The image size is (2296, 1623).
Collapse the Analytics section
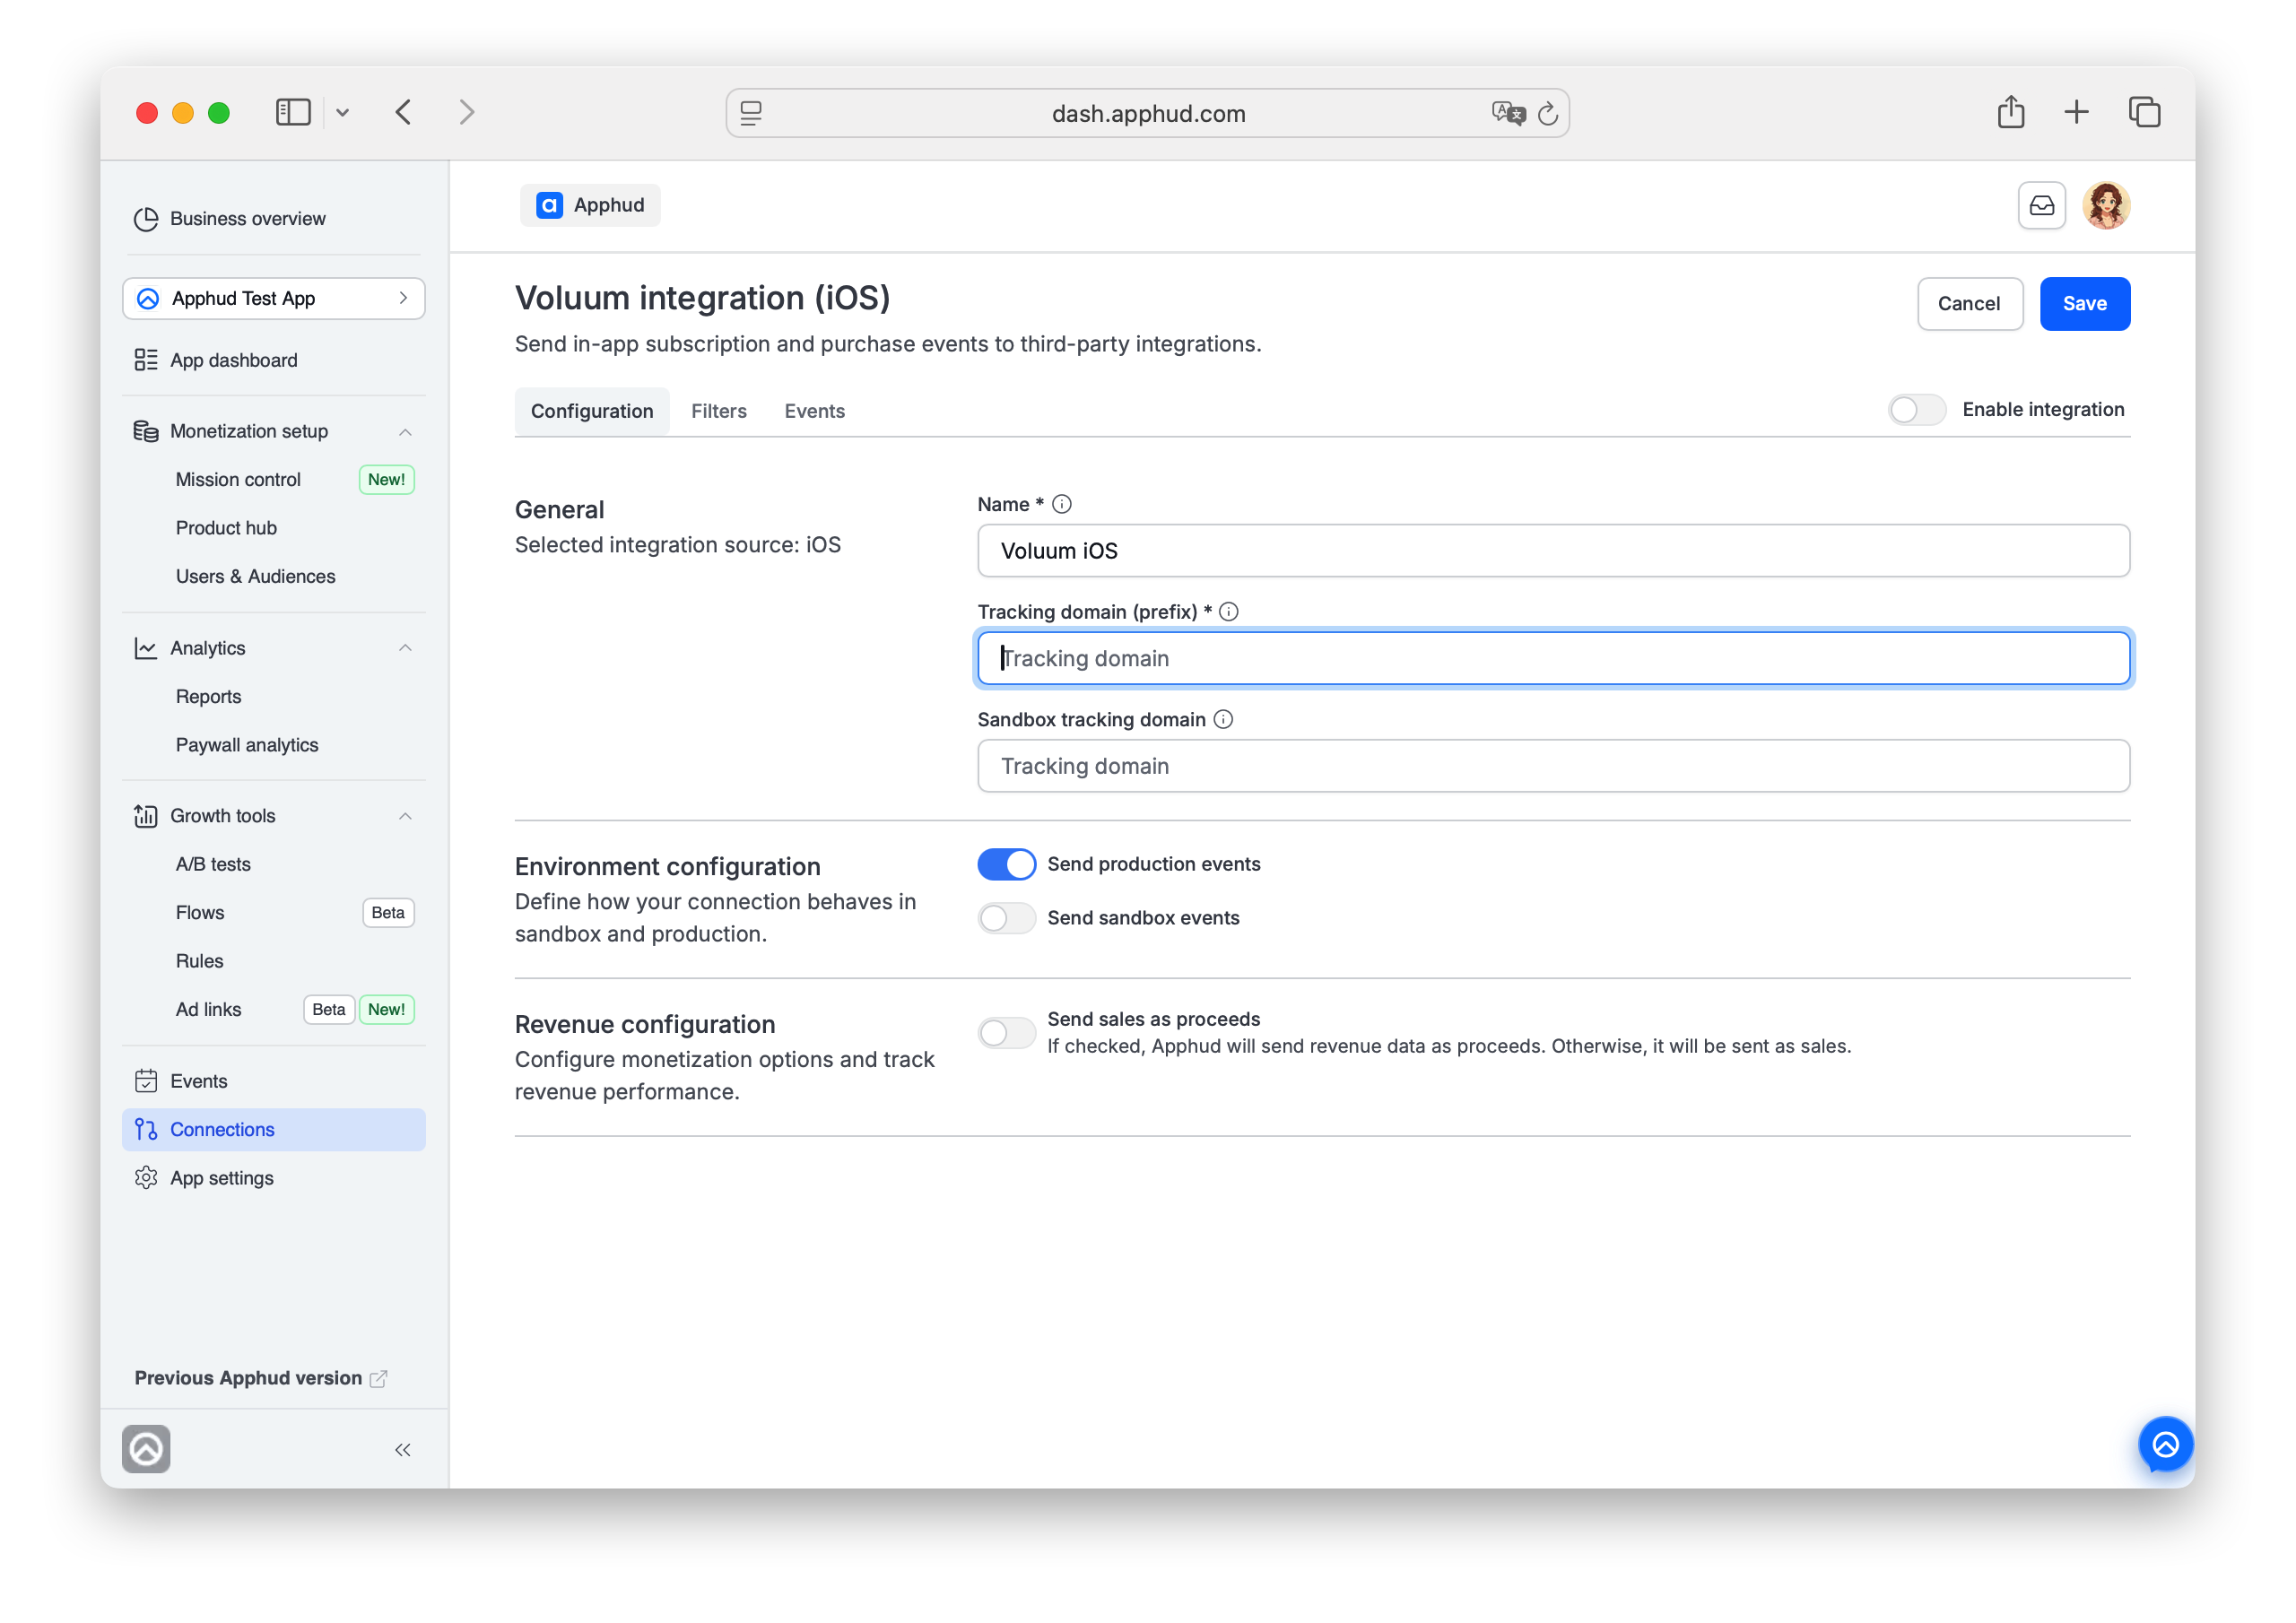click(405, 648)
